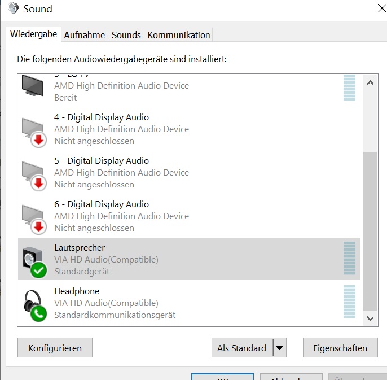387x380 pixels.
Task: Select the Lautsprecher speaker icon
Action: [34, 263]
